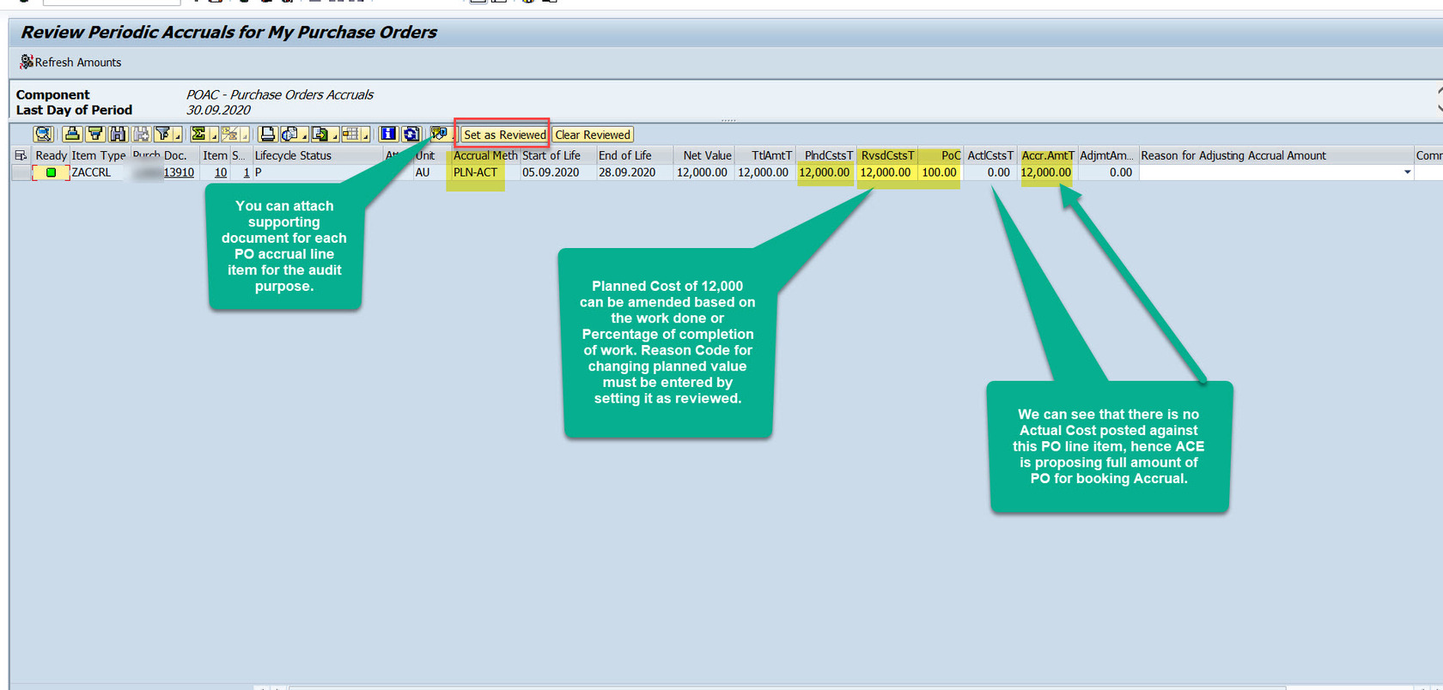Expand the Total sigma dropdown arrow

tap(213, 135)
